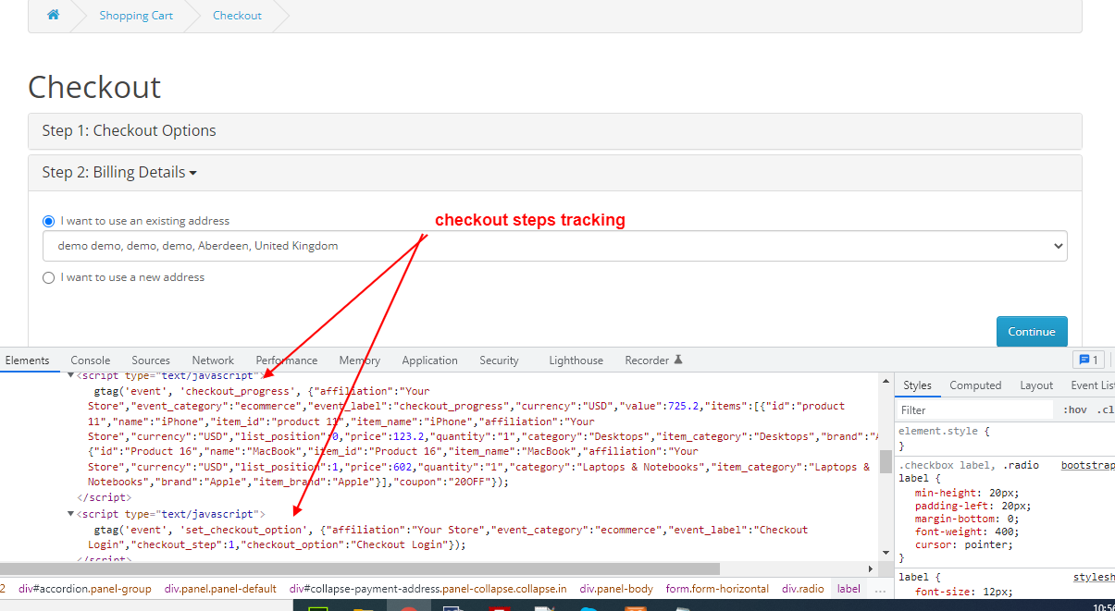Select label in the DOM breadcrumb
This screenshot has width=1115, height=611.
coord(849,589)
